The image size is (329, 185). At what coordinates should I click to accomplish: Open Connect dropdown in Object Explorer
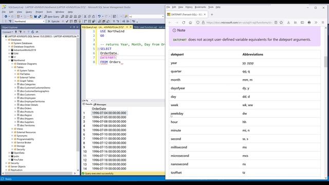(x=8, y=32)
